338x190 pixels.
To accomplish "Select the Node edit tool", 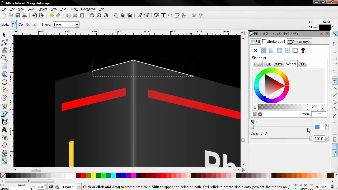I will pyautogui.click(x=4, y=42).
